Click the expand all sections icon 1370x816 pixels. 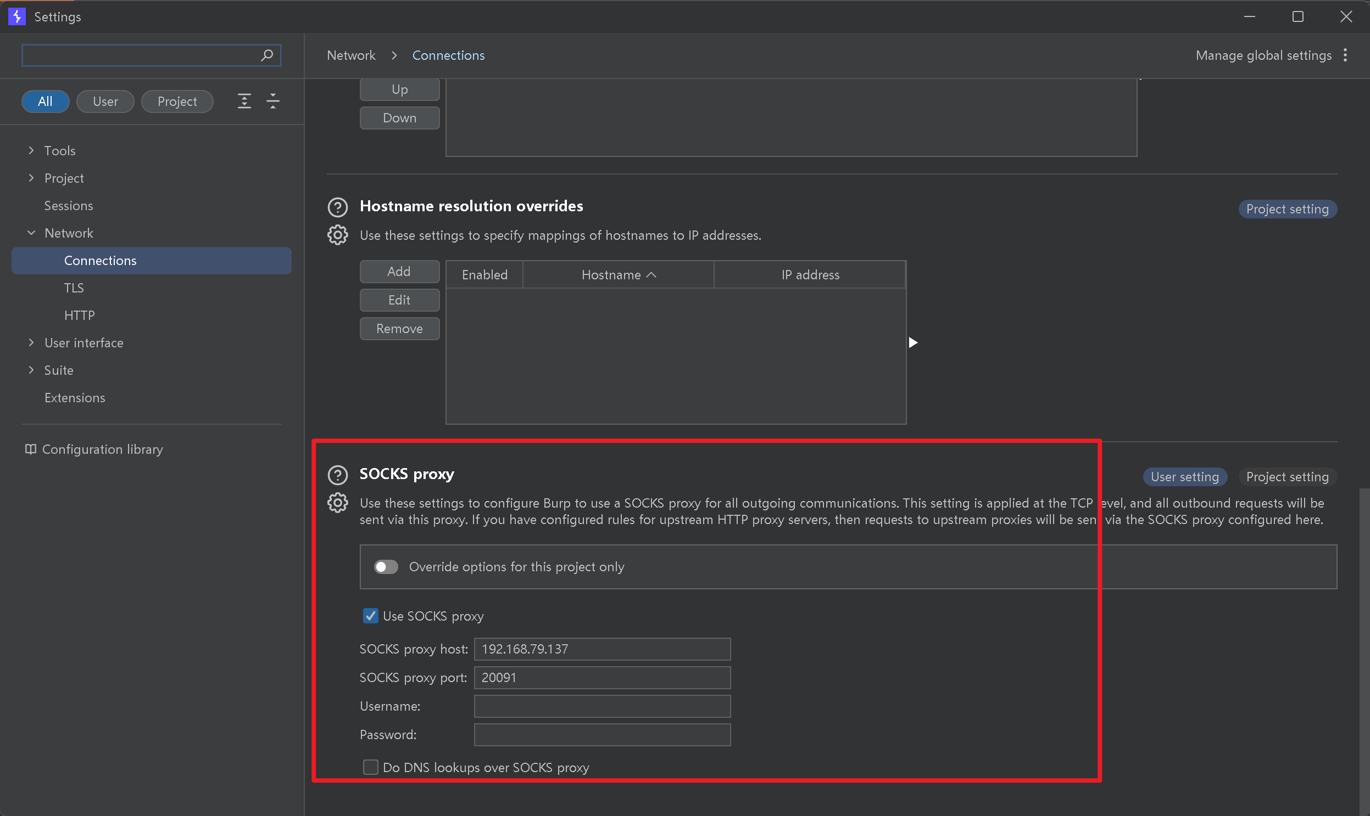click(x=244, y=101)
